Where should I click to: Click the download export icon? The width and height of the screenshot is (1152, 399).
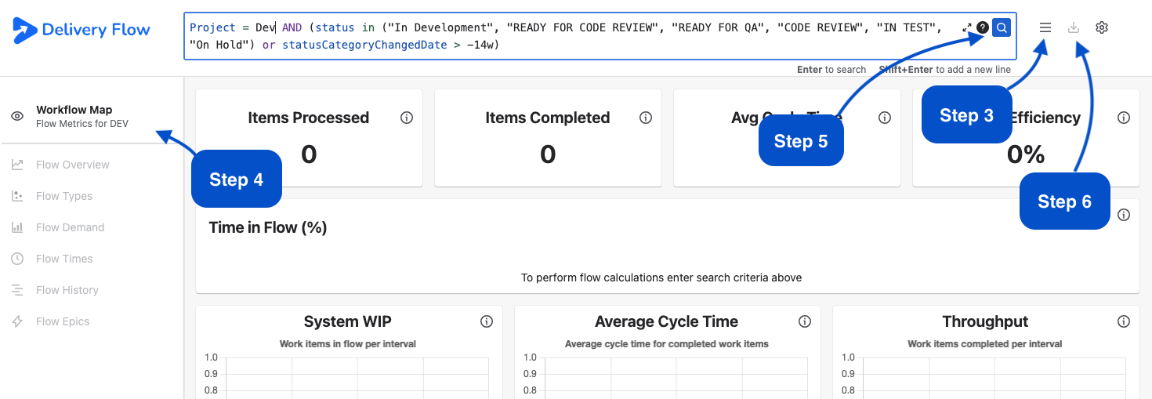pyautogui.click(x=1074, y=27)
